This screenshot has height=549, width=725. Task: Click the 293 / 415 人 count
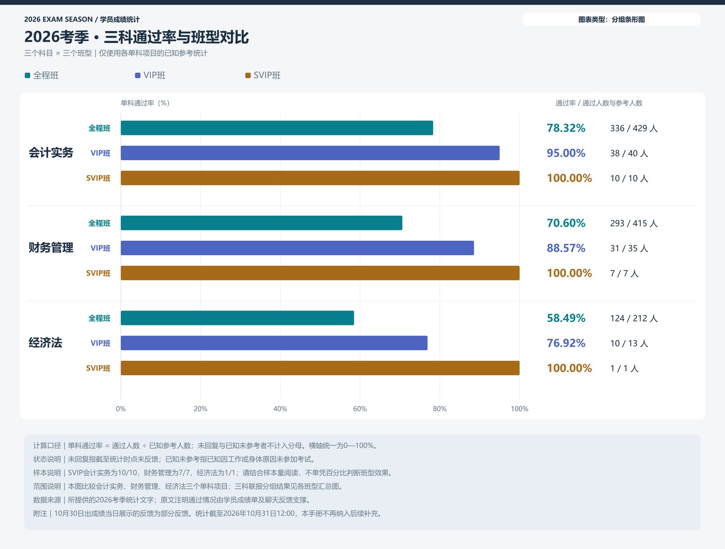634,224
